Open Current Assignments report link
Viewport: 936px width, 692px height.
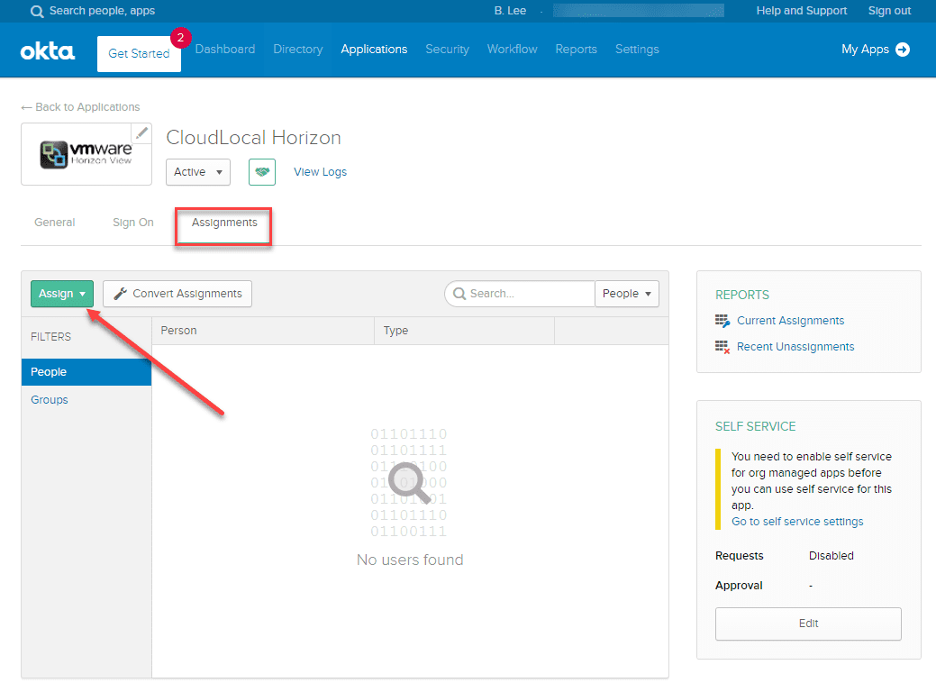(790, 321)
